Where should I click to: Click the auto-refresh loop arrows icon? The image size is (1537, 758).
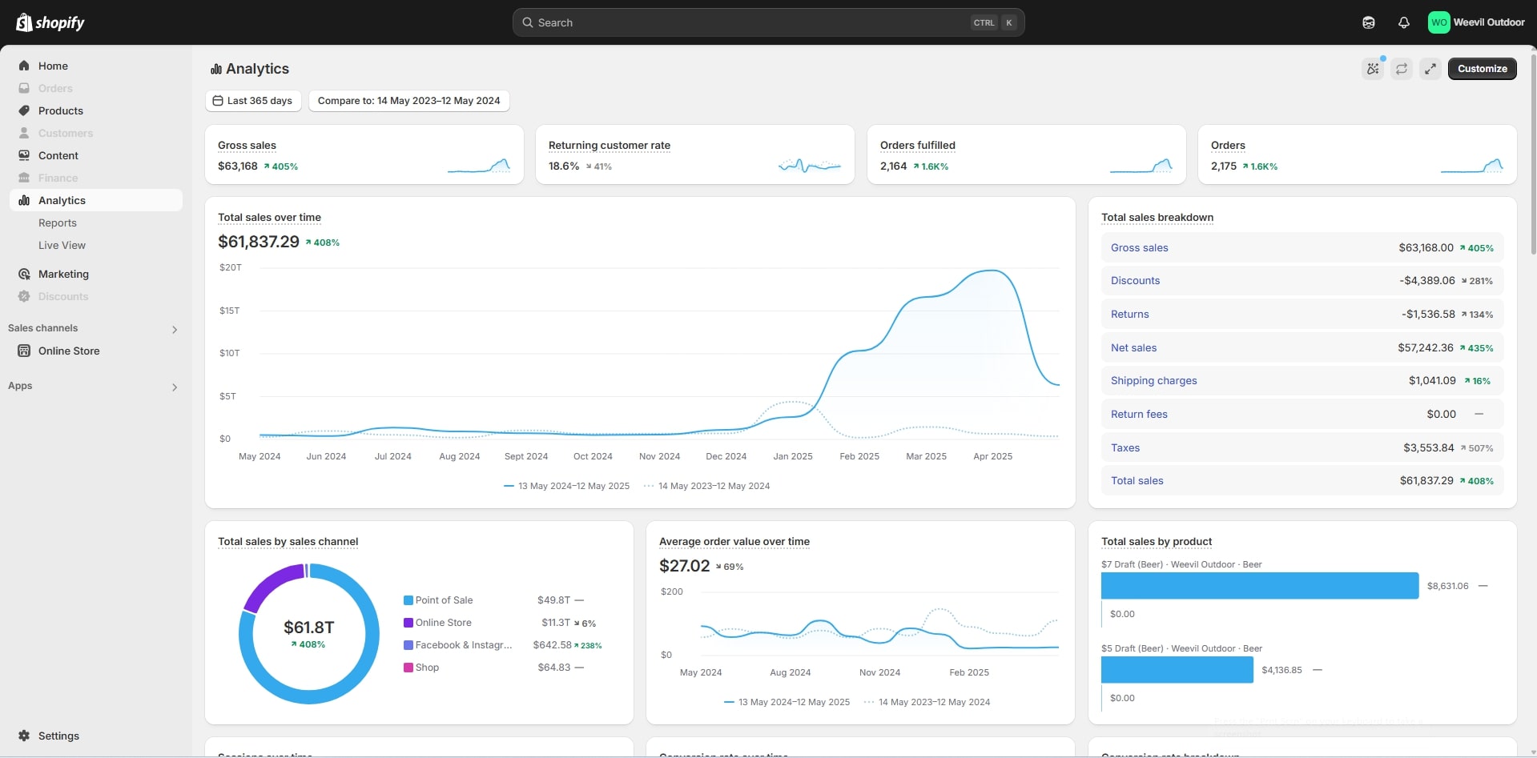pyautogui.click(x=1402, y=69)
